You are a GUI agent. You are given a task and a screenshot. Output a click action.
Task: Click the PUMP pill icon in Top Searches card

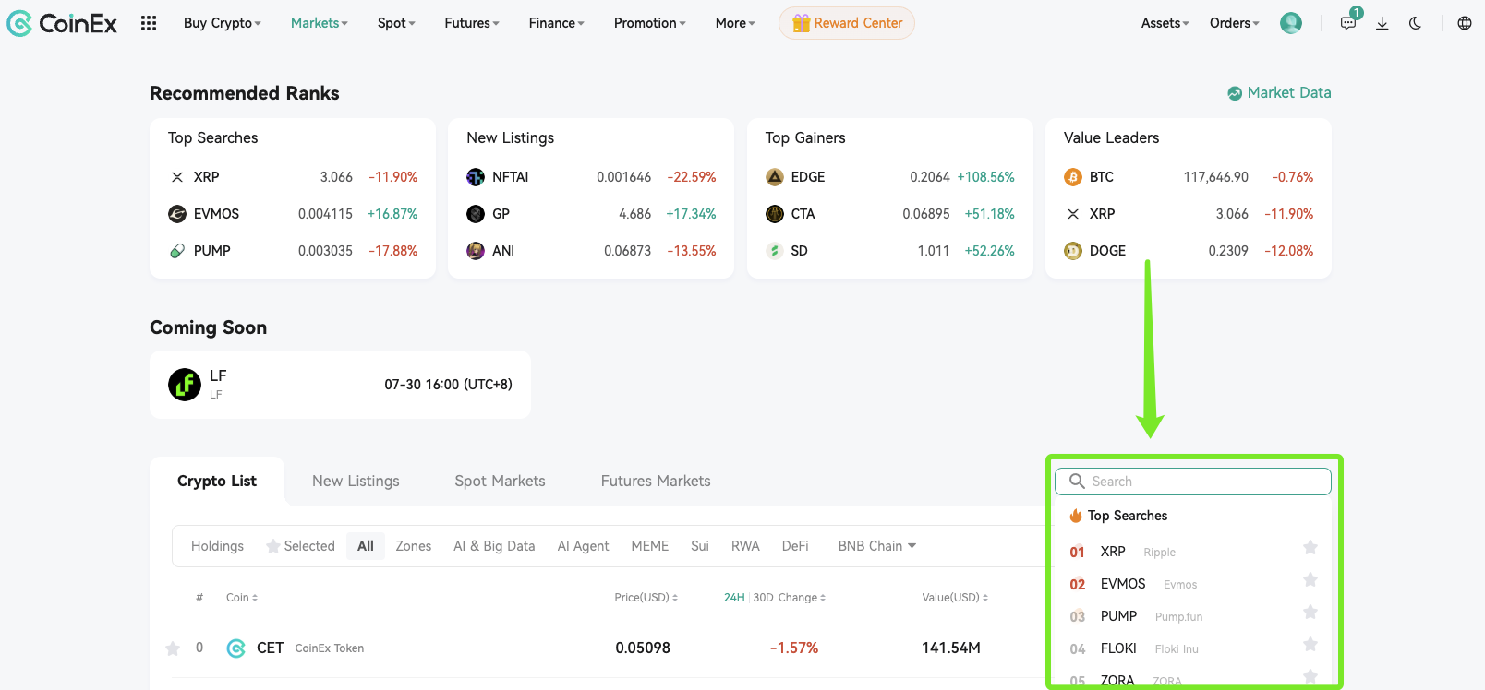pyautogui.click(x=177, y=251)
